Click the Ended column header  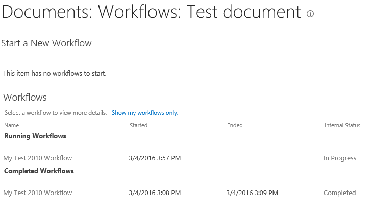[x=235, y=125]
